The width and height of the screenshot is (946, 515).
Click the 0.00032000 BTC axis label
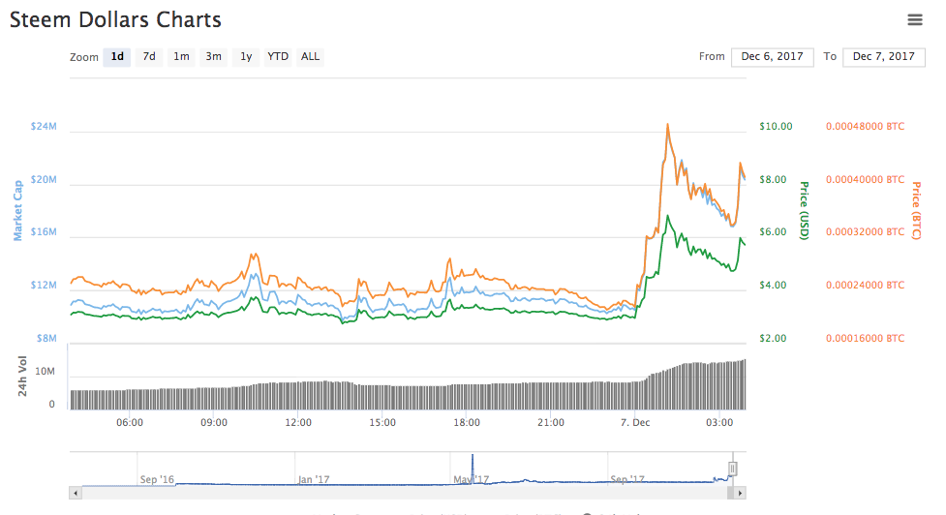tap(866, 231)
